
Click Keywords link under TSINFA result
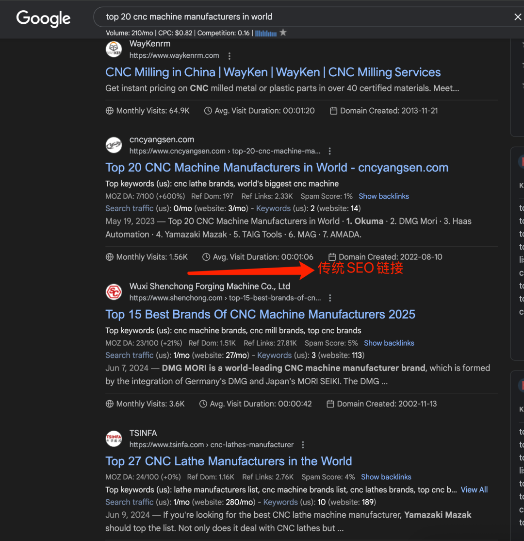click(280, 502)
